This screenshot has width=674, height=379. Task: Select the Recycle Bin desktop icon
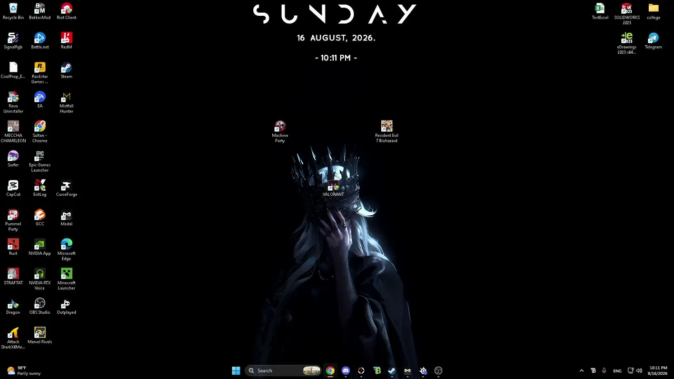(13, 12)
